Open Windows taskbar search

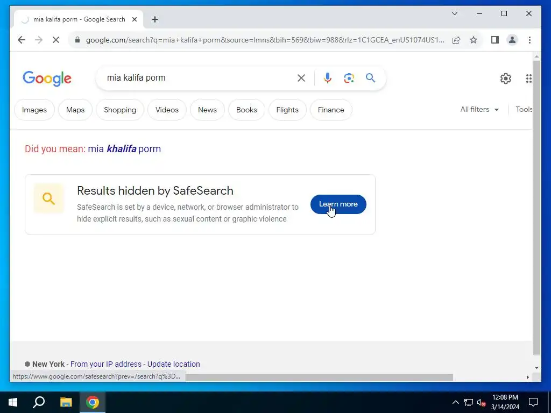coord(39,402)
